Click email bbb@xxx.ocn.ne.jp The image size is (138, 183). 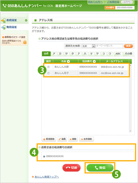click(112, 67)
